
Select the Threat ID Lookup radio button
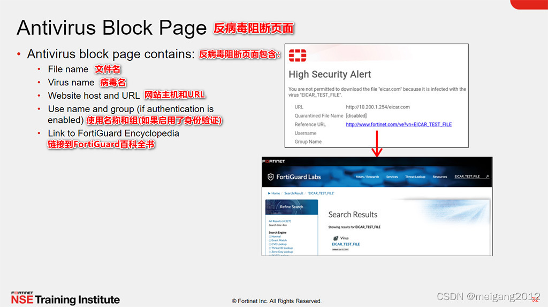pos(270,248)
